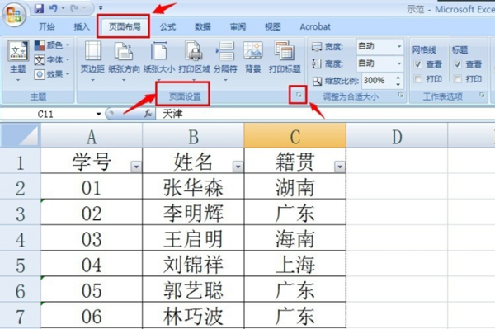Click cell containing 郭艺聪

[193, 289]
